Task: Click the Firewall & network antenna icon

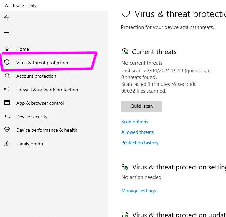Action: (7, 90)
